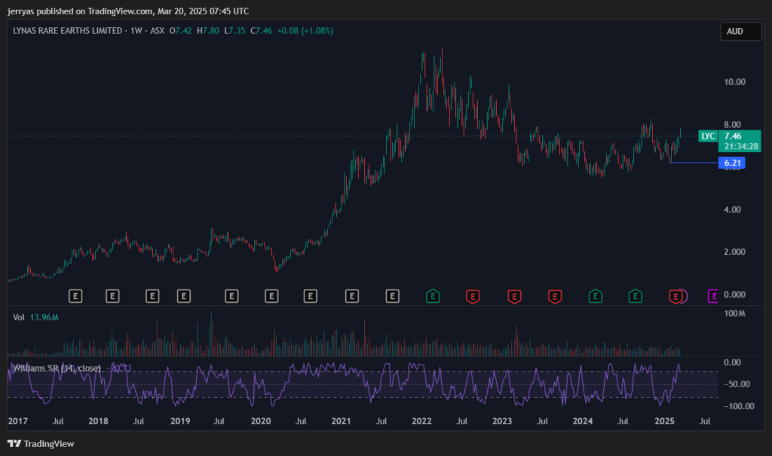Open the AUD currency selector
This screenshot has height=456, width=772.
736,32
